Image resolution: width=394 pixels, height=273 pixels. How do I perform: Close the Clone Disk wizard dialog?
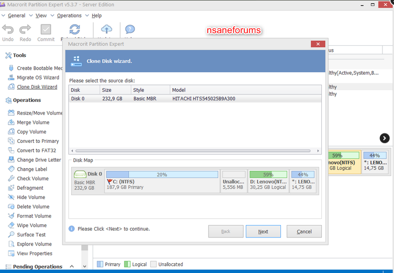318,44
